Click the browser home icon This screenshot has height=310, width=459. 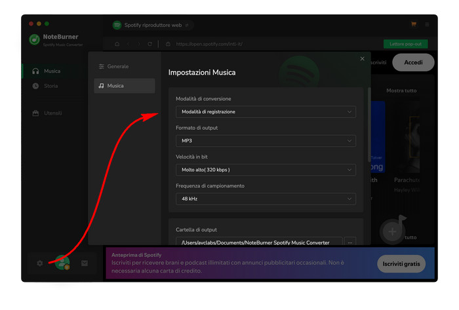point(117,44)
